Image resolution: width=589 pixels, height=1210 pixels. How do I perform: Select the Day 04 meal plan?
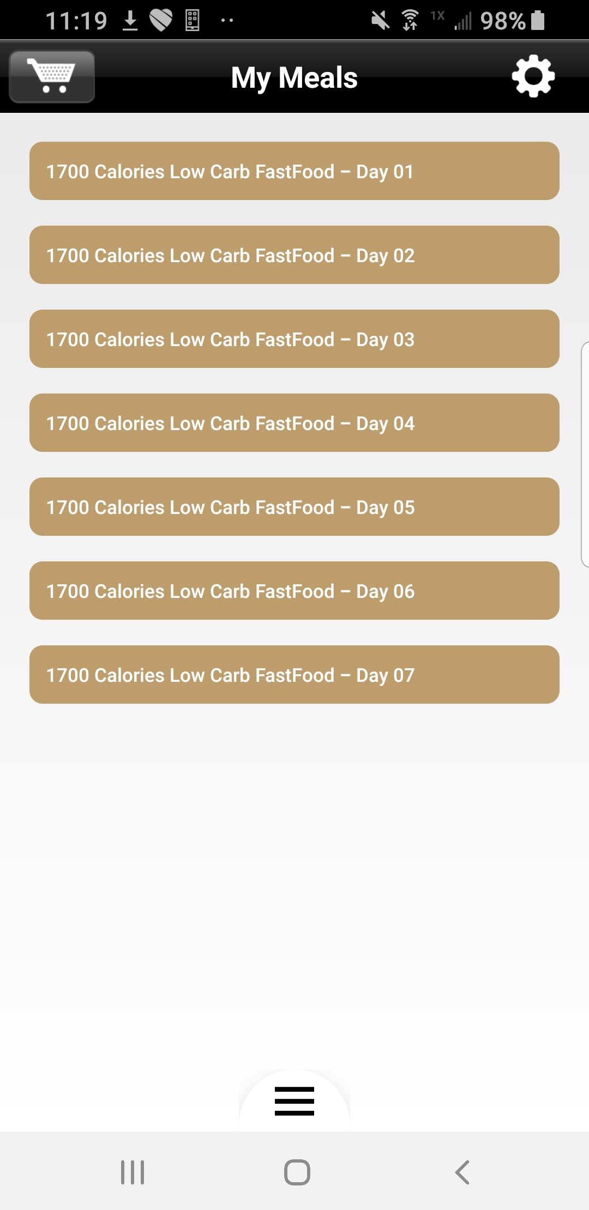[x=294, y=423]
